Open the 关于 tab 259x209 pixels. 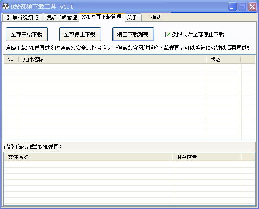coord(133,17)
